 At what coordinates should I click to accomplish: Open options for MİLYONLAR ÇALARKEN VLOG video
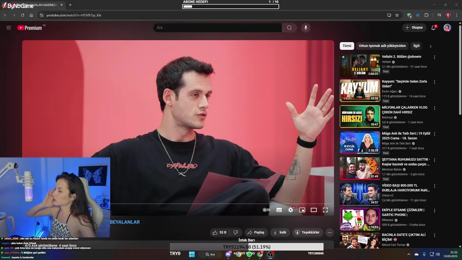point(435,108)
